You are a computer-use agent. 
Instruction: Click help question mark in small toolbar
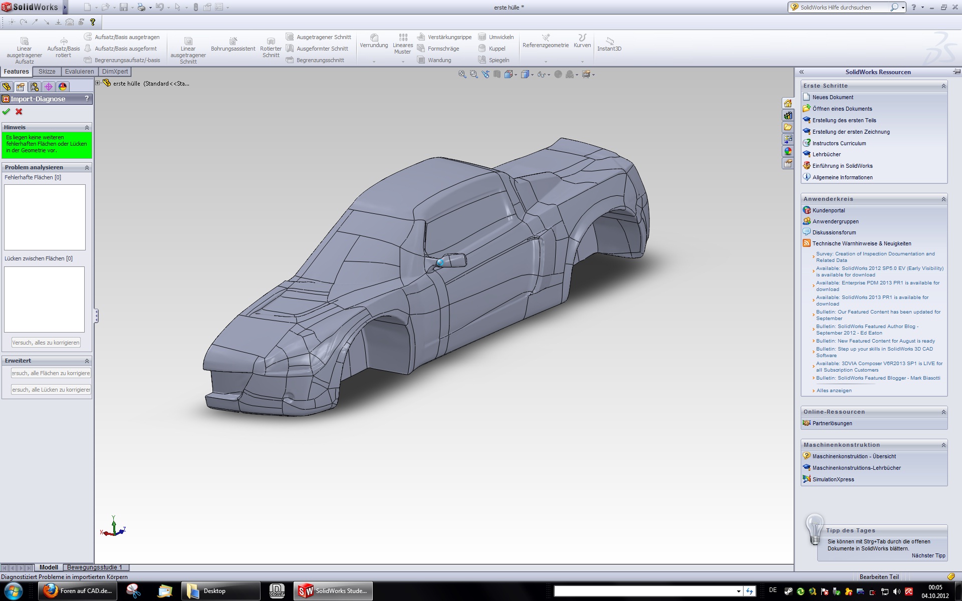93,22
